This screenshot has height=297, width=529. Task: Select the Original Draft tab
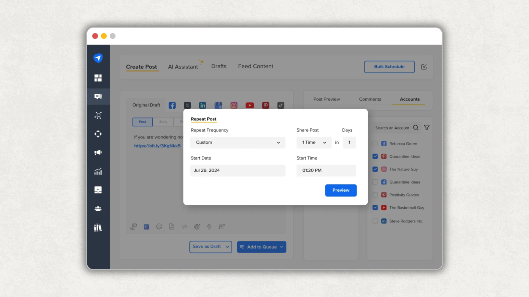[x=146, y=105]
